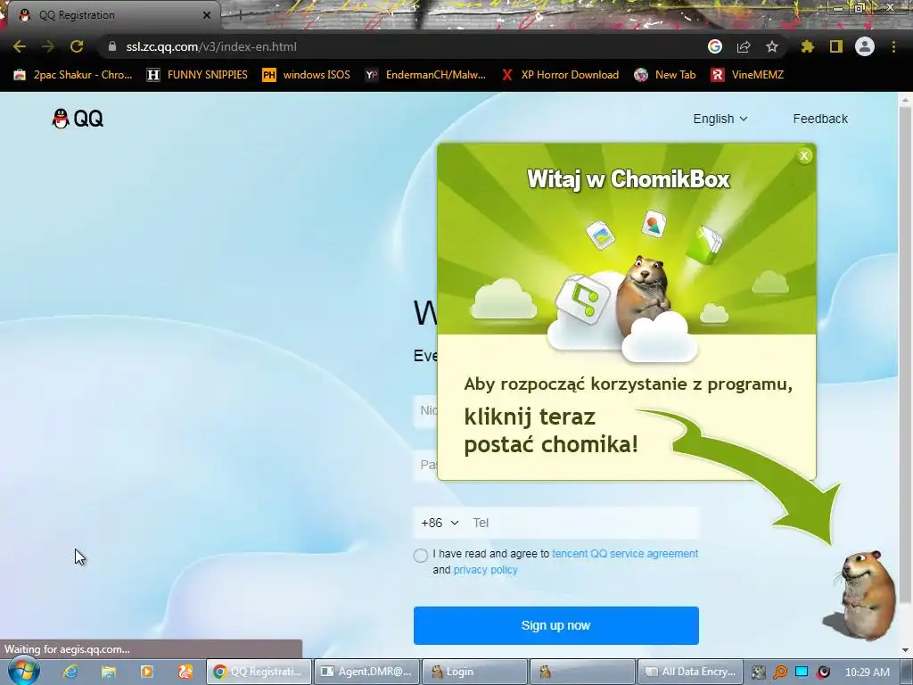Image resolution: width=913 pixels, height=685 pixels.
Task: Open the Feedback link
Action: [820, 119]
